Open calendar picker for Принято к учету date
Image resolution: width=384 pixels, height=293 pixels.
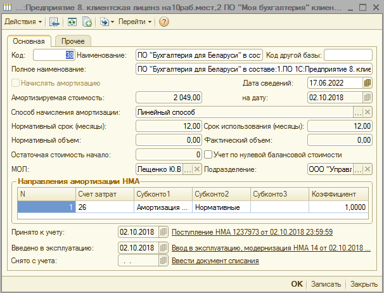[164, 232]
